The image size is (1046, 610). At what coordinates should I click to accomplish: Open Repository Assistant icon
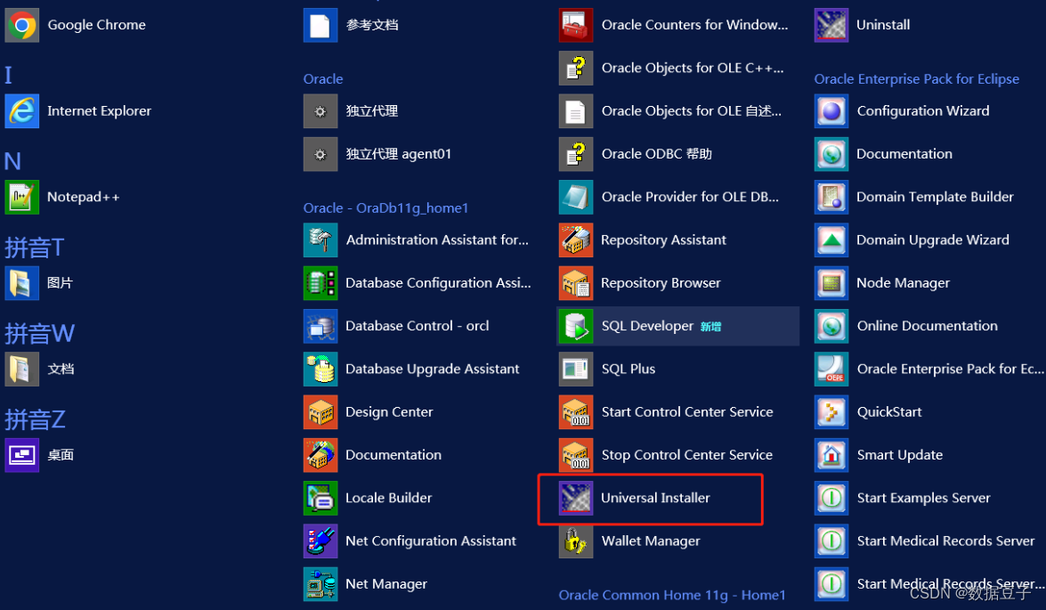[x=576, y=240]
